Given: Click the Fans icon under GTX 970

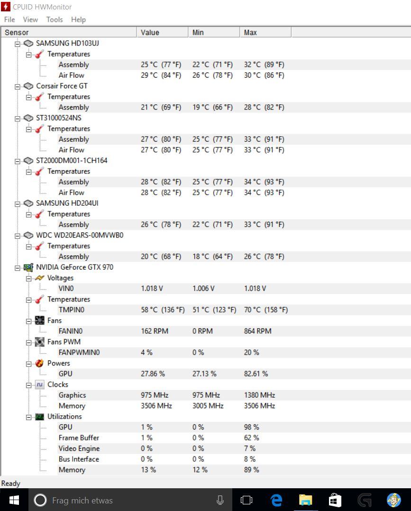Looking at the screenshot, I should coord(40,320).
